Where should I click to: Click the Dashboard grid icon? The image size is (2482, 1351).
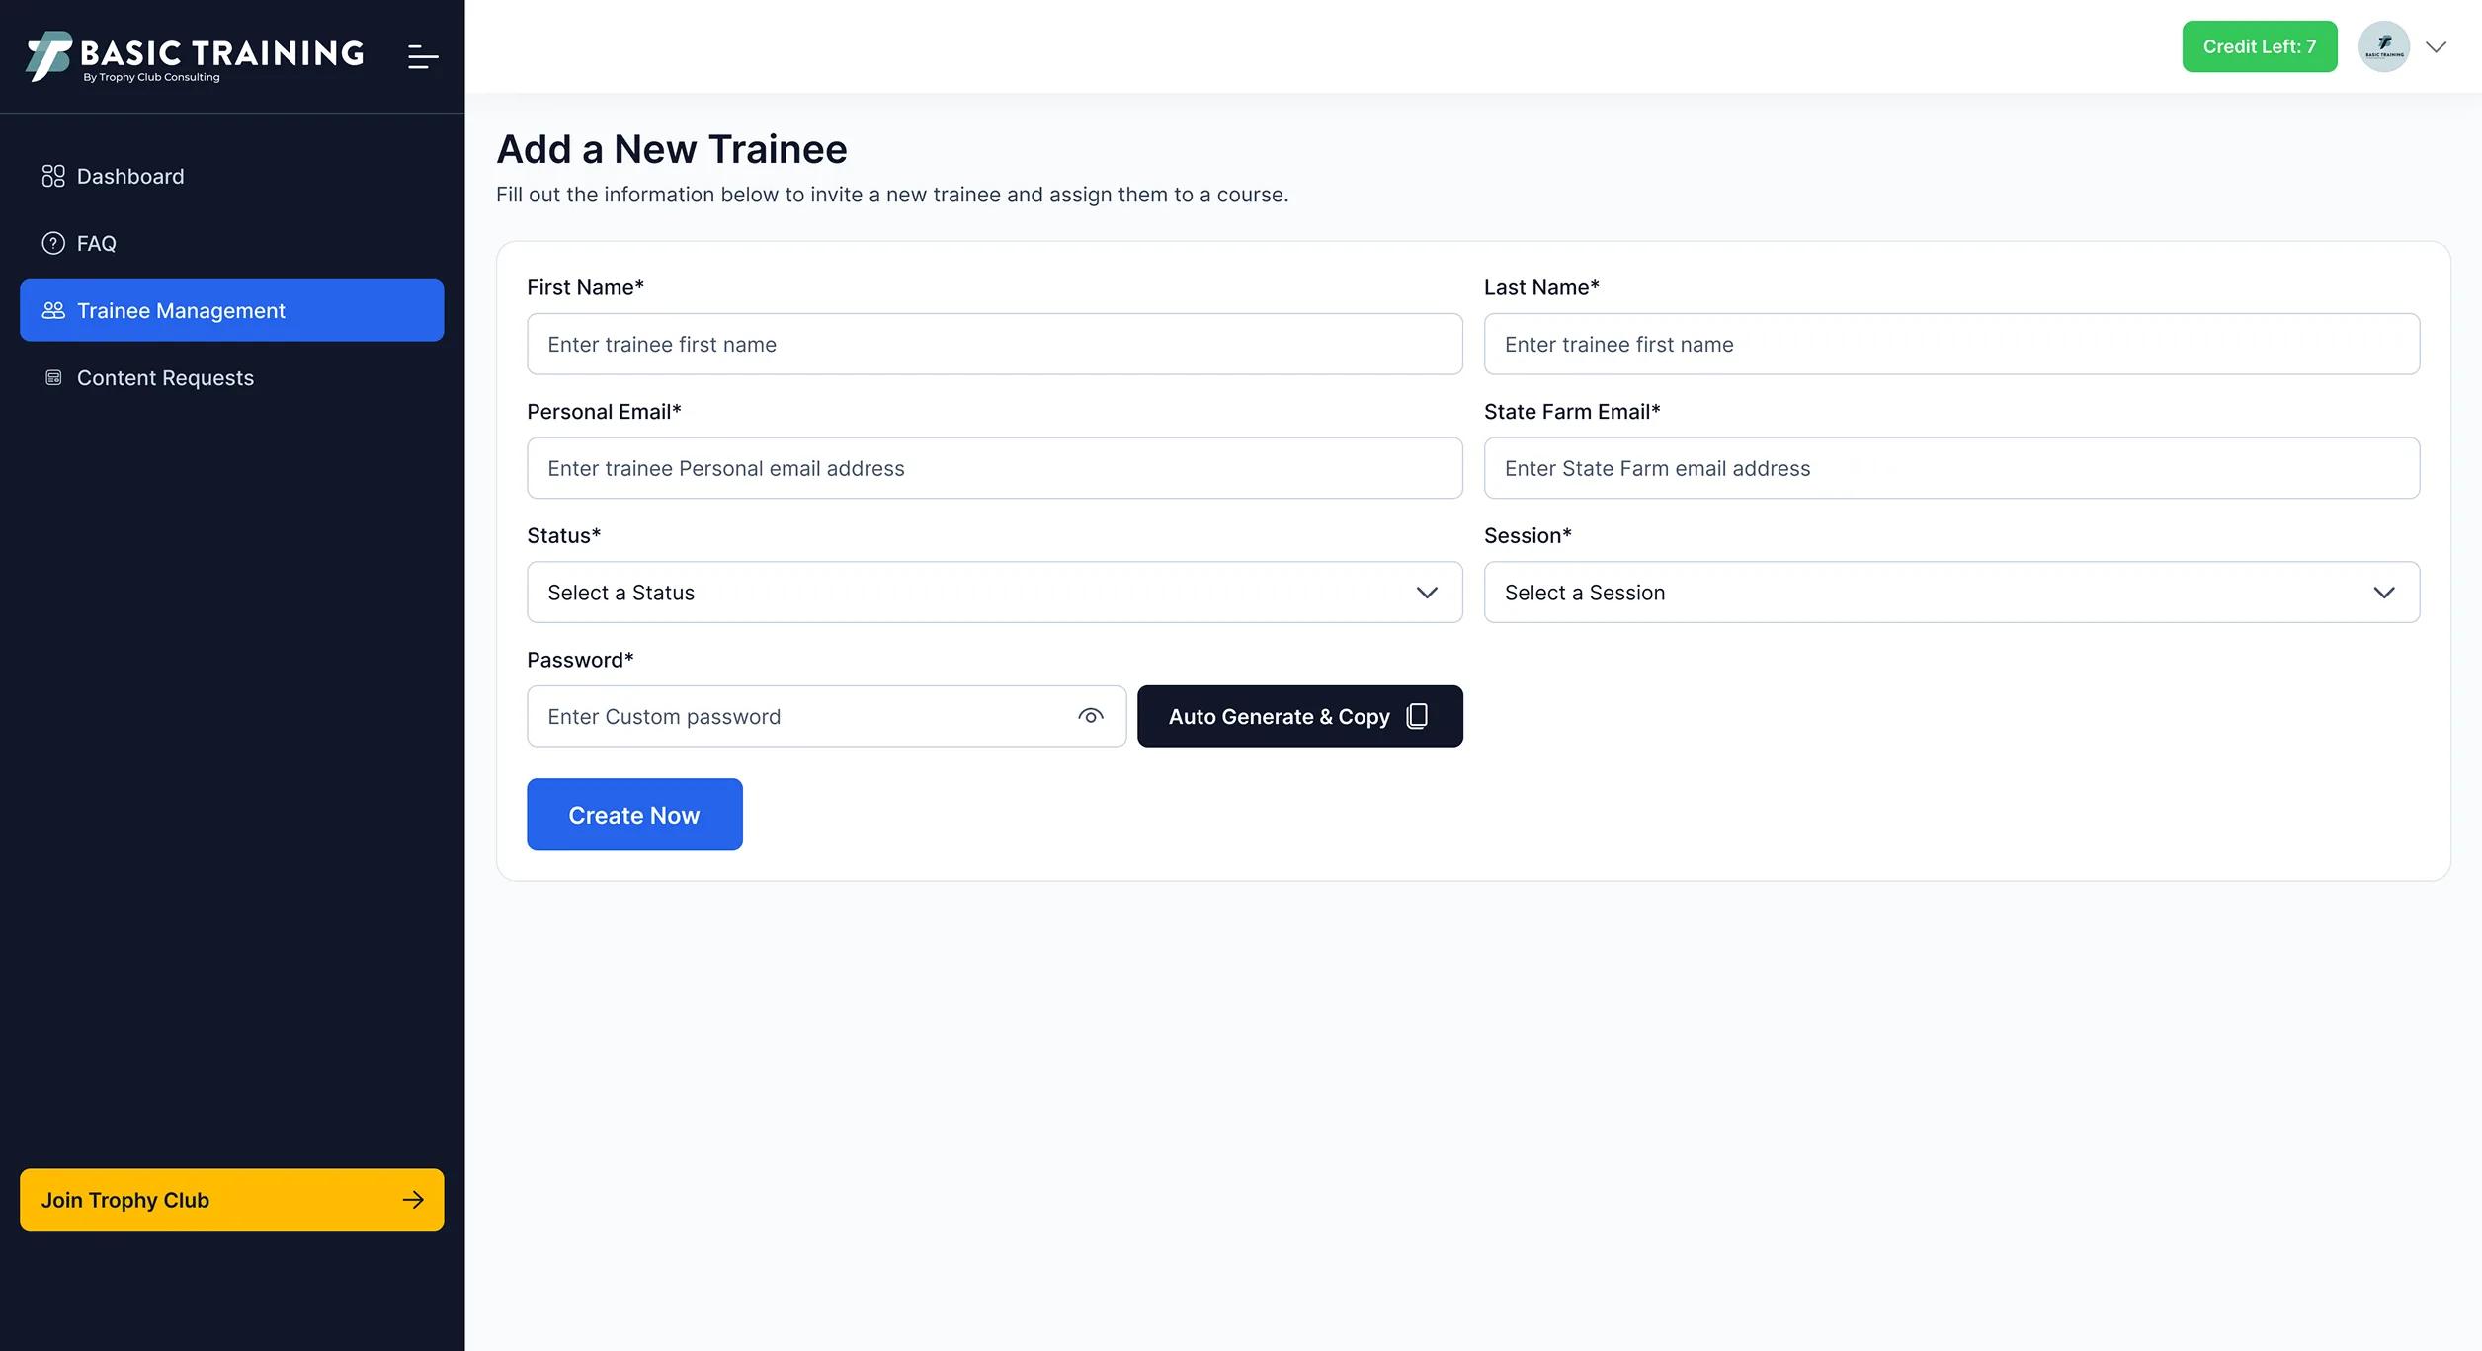pyautogui.click(x=53, y=176)
